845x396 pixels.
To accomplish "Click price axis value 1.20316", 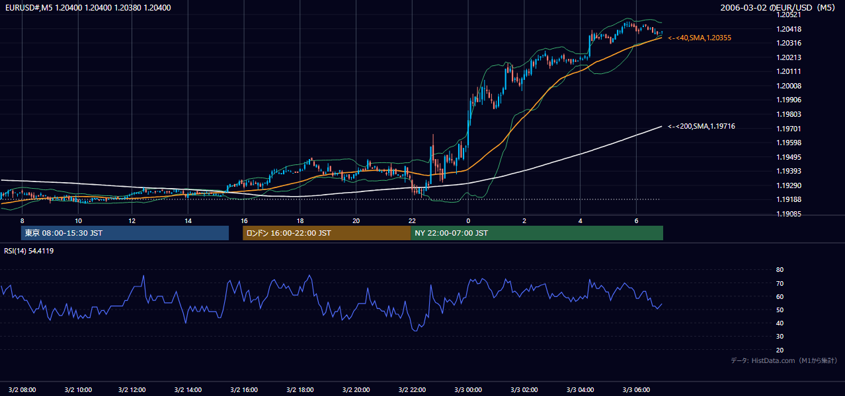I will coord(789,44).
